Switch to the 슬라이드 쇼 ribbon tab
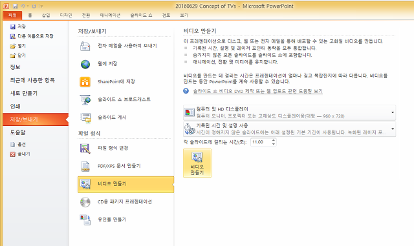414x246 pixels. 141,15
